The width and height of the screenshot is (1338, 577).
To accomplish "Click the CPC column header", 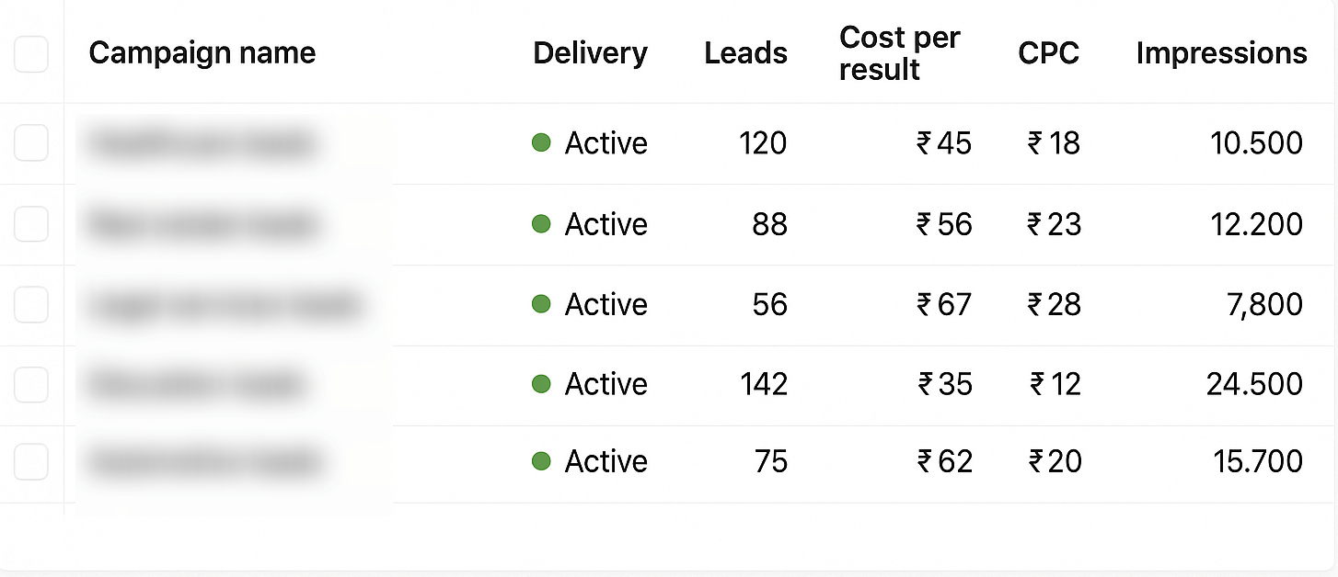I will 1048,53.
